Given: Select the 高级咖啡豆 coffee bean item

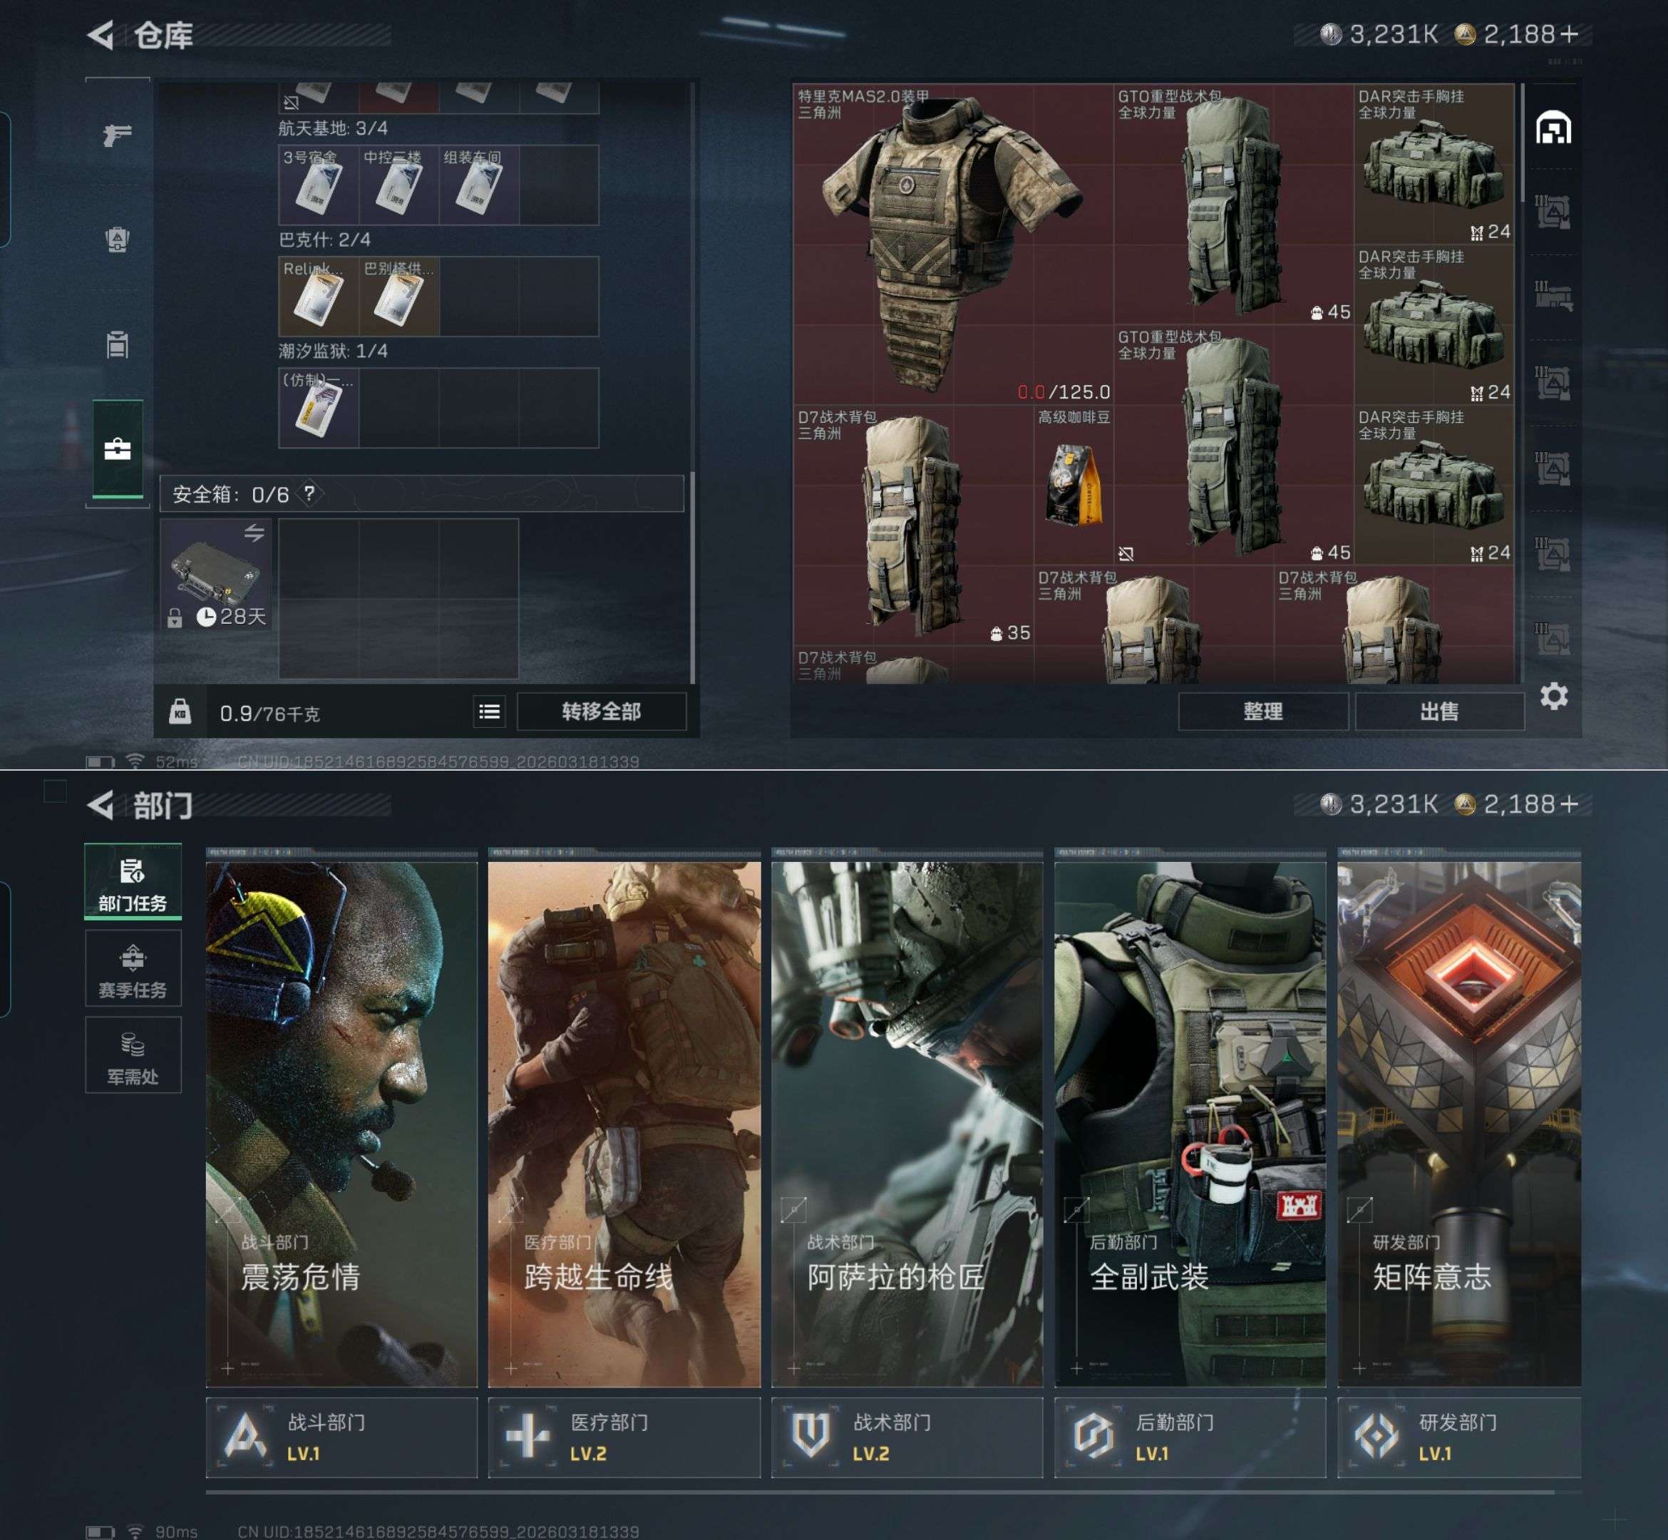Looking at the screenshot, I should coord(1074,485).
